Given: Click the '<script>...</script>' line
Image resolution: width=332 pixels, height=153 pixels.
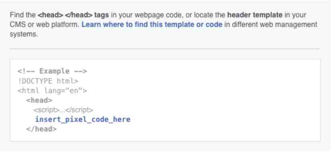Looking at the screenshot, I should (63, 110).
